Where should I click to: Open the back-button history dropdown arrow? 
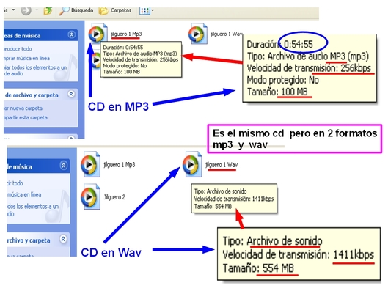13,10
